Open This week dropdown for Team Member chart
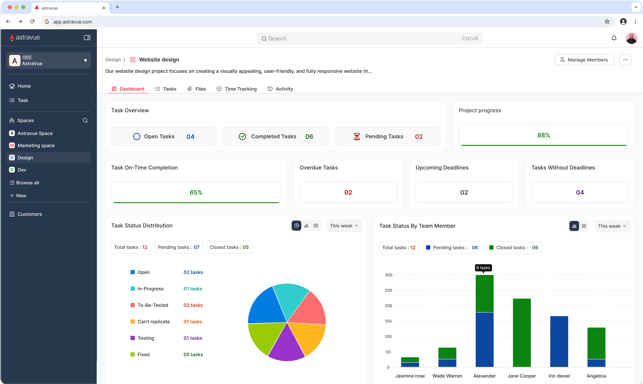The height and width of the screenshot is (384, 643). tap(612, 226)
